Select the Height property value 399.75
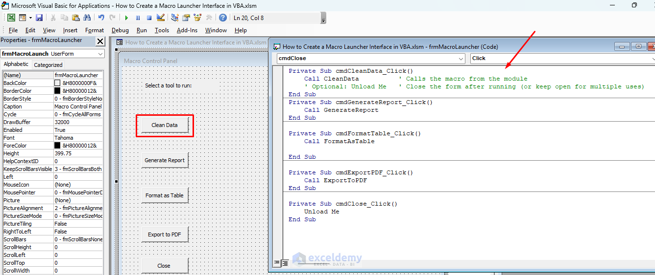The width and height of the screenshot is (655, 275). 78,153
